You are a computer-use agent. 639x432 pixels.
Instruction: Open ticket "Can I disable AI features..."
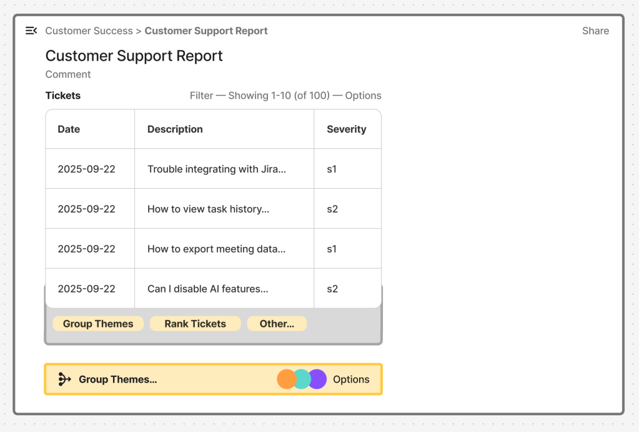click(209, 288)
